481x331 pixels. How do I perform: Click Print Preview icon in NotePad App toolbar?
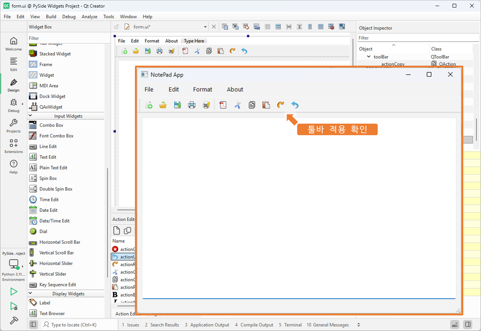[206, 105]
